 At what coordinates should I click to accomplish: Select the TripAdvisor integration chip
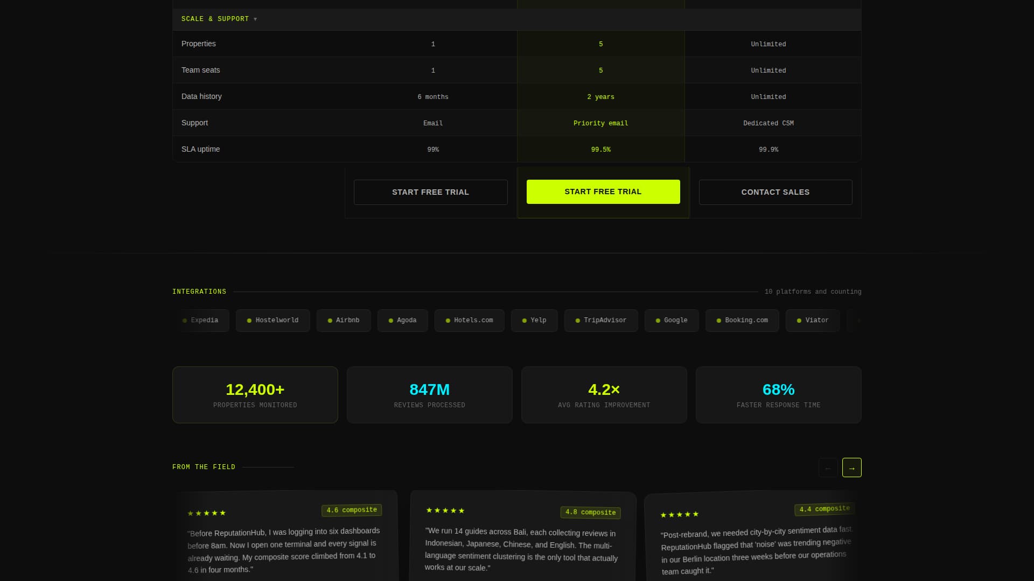tap(601, 321)
